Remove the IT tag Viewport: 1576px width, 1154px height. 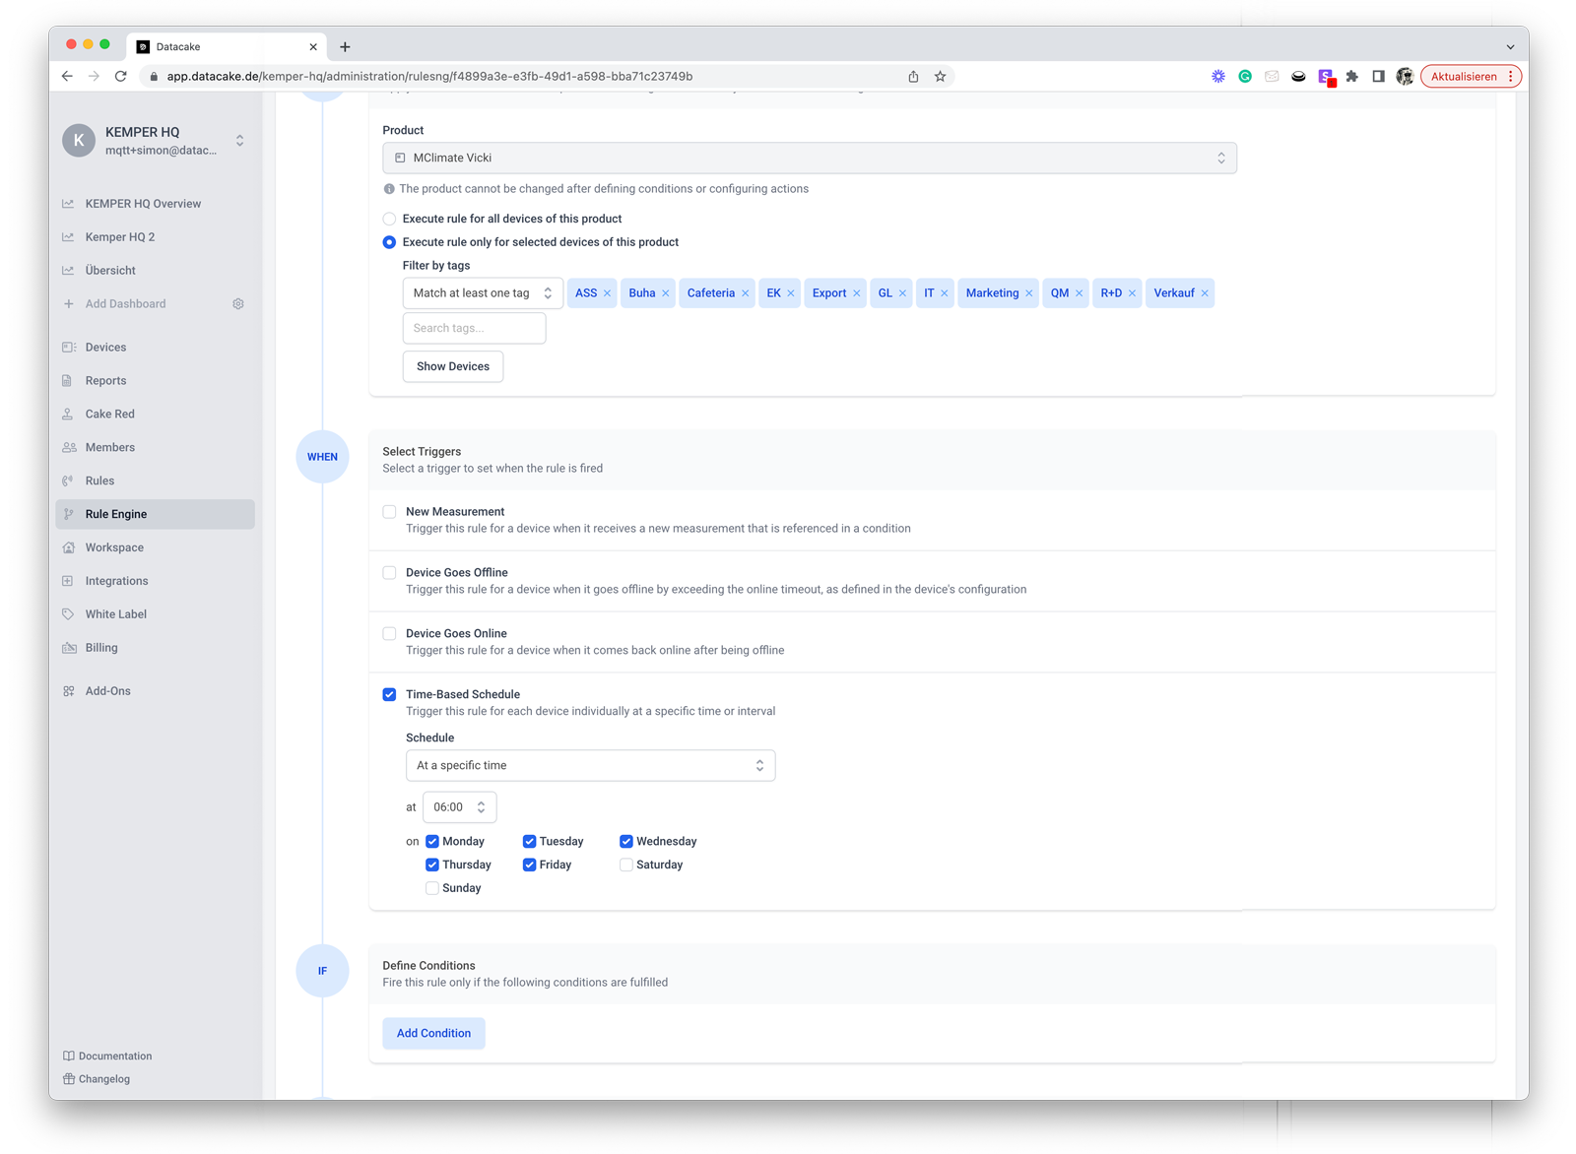pos(945,293)
